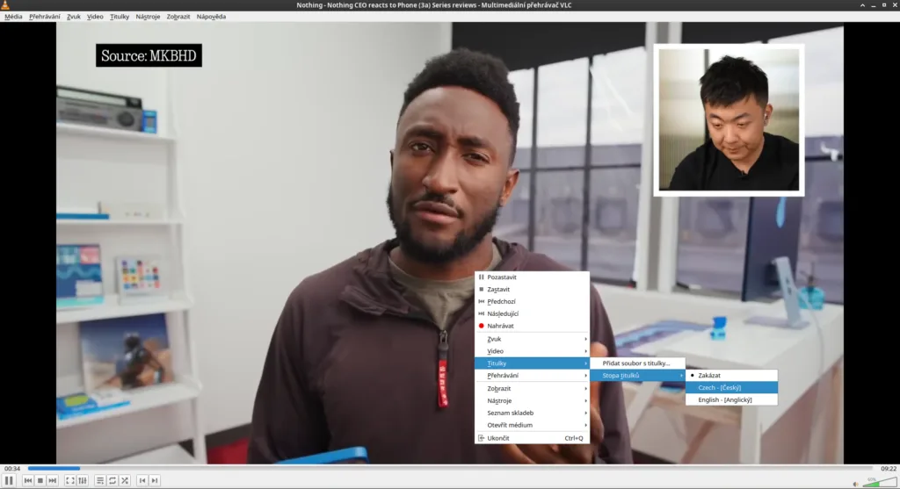Open the Nápověda menu
Image resolution: width=900 pixels, height=489 pixels.
pos(211,17)
